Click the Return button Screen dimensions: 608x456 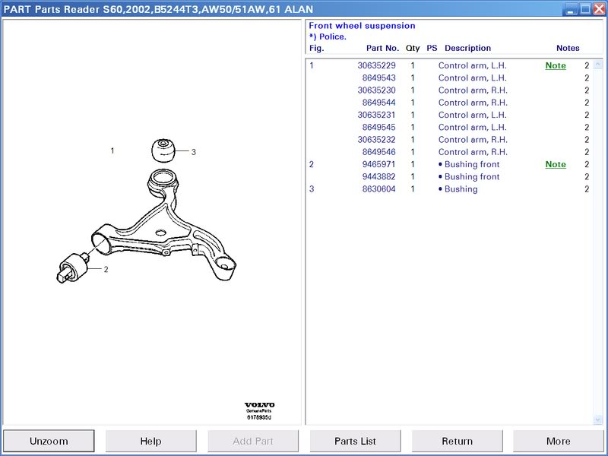click(x=458, y=441)
